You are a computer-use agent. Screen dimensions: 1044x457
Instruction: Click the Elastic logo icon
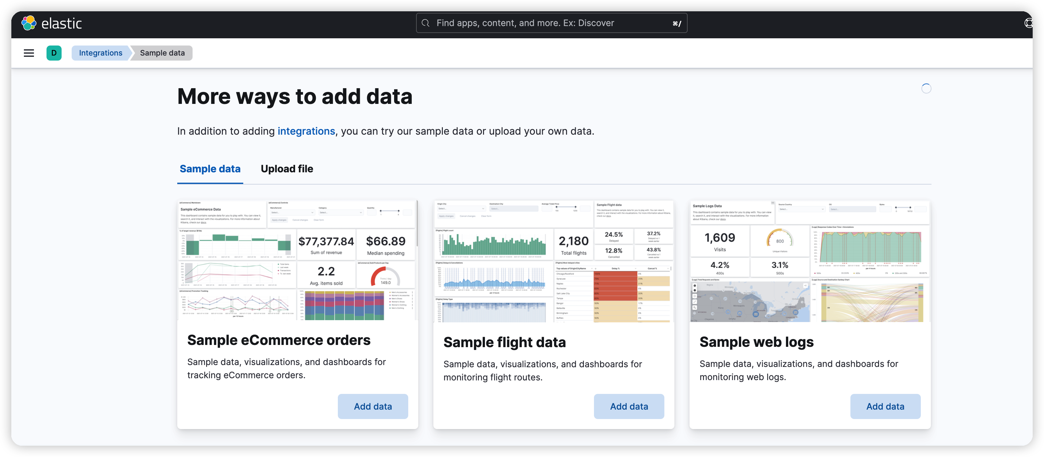tap(29, 23)
